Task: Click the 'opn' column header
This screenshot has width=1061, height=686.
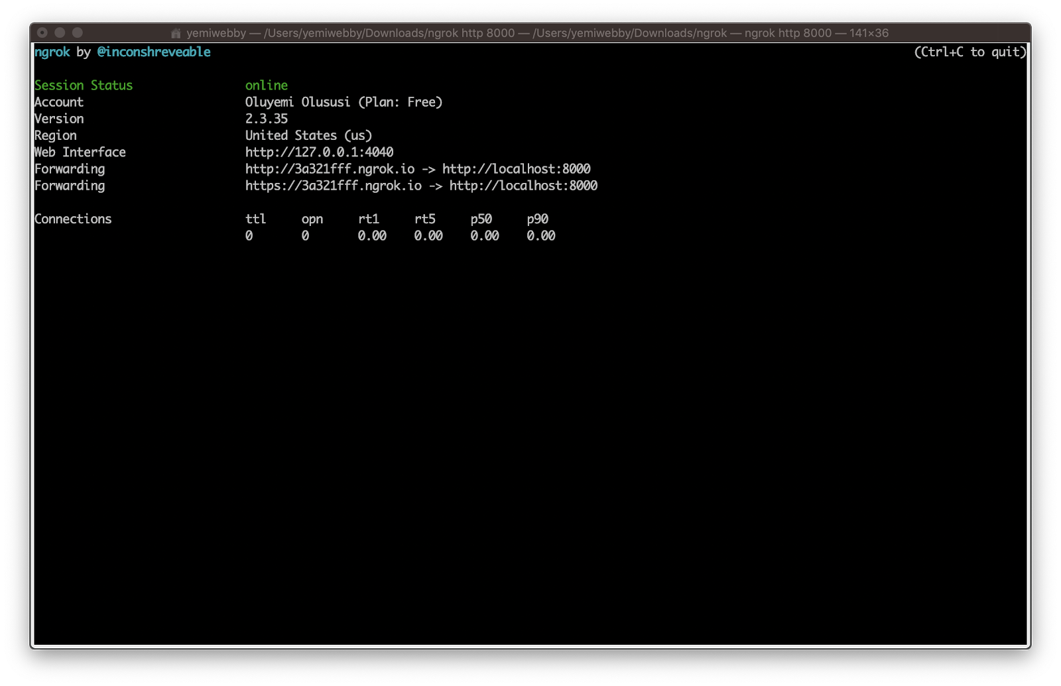Action: (x=312, y=219)
